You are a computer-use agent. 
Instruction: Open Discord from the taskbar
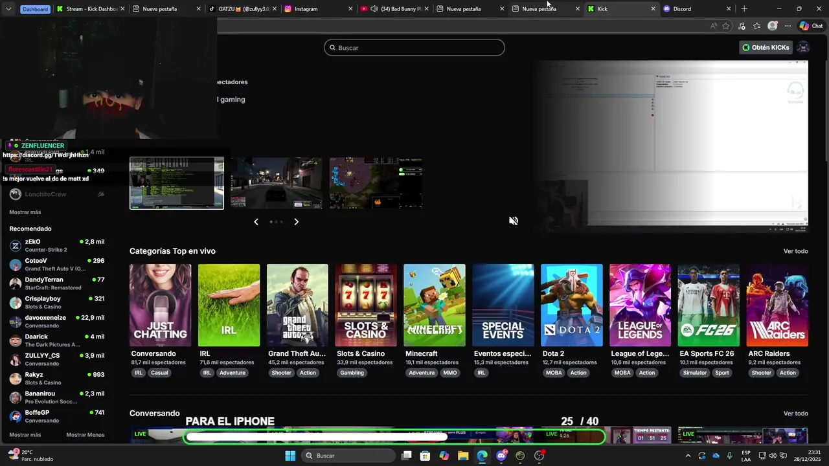pyautogui.click(x=501, y=456)
